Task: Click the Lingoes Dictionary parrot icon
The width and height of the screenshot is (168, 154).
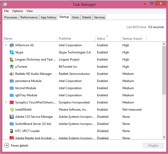Action: pos(12,60)
